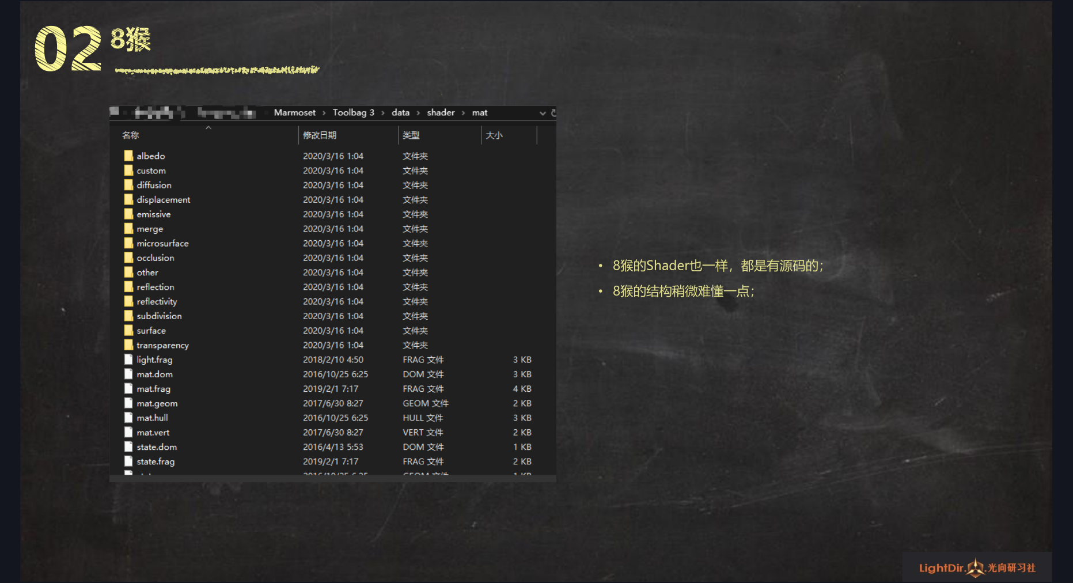
Task: Click the VERT 文件 type cell
Action: pyautogui.click(x=423, y=432)
